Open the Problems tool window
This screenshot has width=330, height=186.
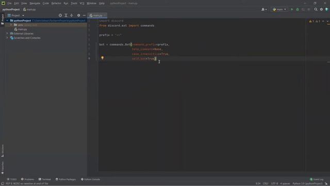[x=27, y=179]
